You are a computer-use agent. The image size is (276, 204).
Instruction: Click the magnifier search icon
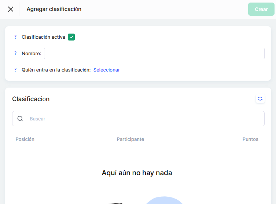(x=20, y=119)
